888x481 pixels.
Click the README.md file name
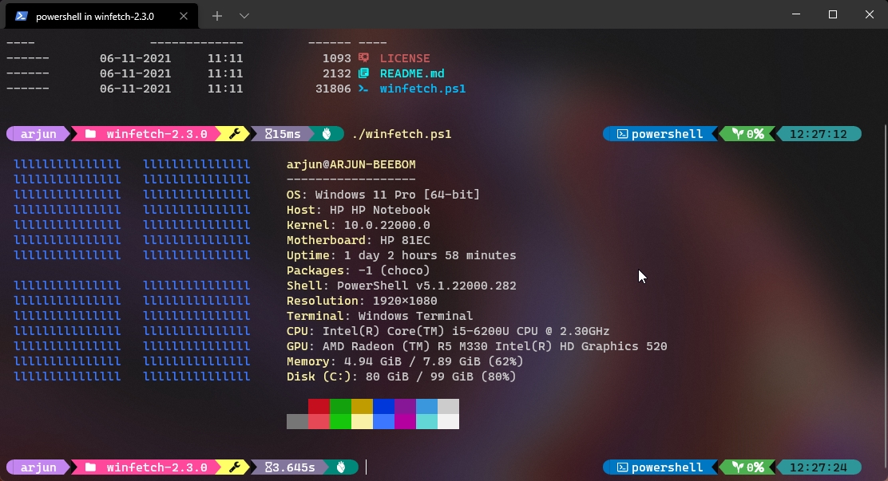pyautogui.click(x=412, y=73)
